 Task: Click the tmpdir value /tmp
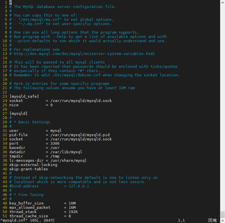[x=55, y=156]
